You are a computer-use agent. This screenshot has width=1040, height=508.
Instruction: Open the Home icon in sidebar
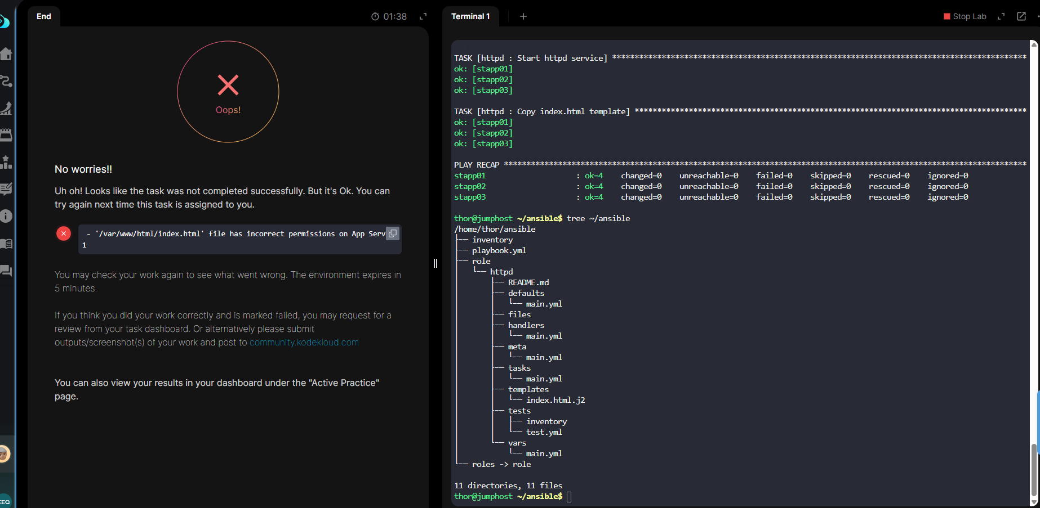coord(6,54)
